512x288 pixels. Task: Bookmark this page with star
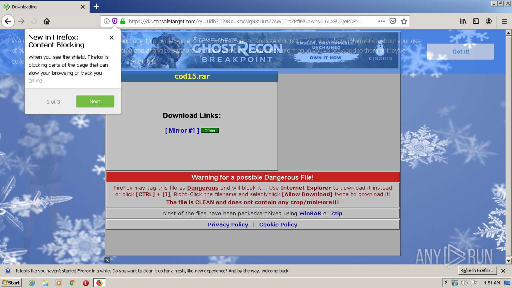[404, 21]
